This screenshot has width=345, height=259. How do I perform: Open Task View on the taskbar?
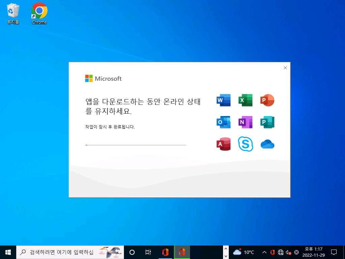(x=148, y=252)
